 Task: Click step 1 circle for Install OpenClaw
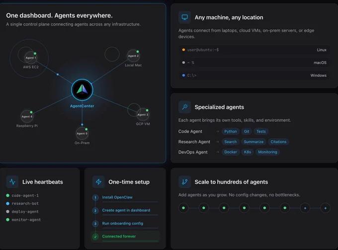click(95, 197)
